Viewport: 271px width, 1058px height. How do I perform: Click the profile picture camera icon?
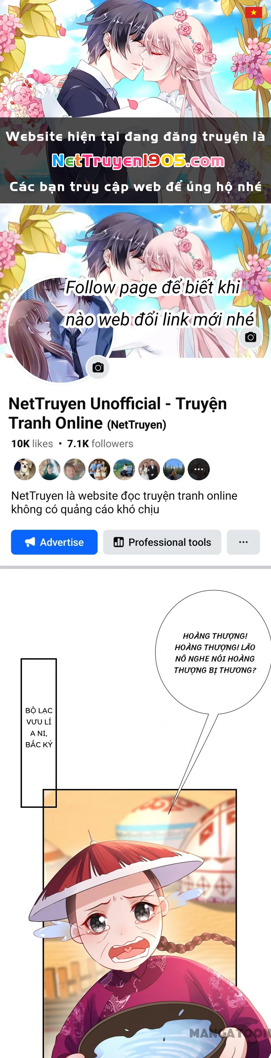click(x=98, y=367)
